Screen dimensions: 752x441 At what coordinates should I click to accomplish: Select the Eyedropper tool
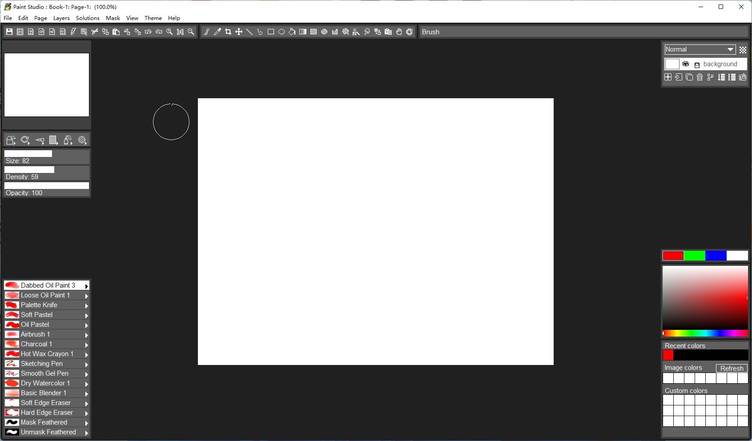217,32
